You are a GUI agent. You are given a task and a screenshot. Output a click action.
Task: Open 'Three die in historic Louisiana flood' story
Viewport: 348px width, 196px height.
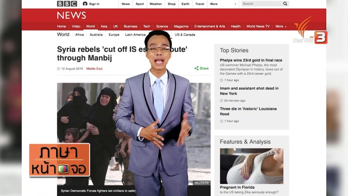(248, 111)
